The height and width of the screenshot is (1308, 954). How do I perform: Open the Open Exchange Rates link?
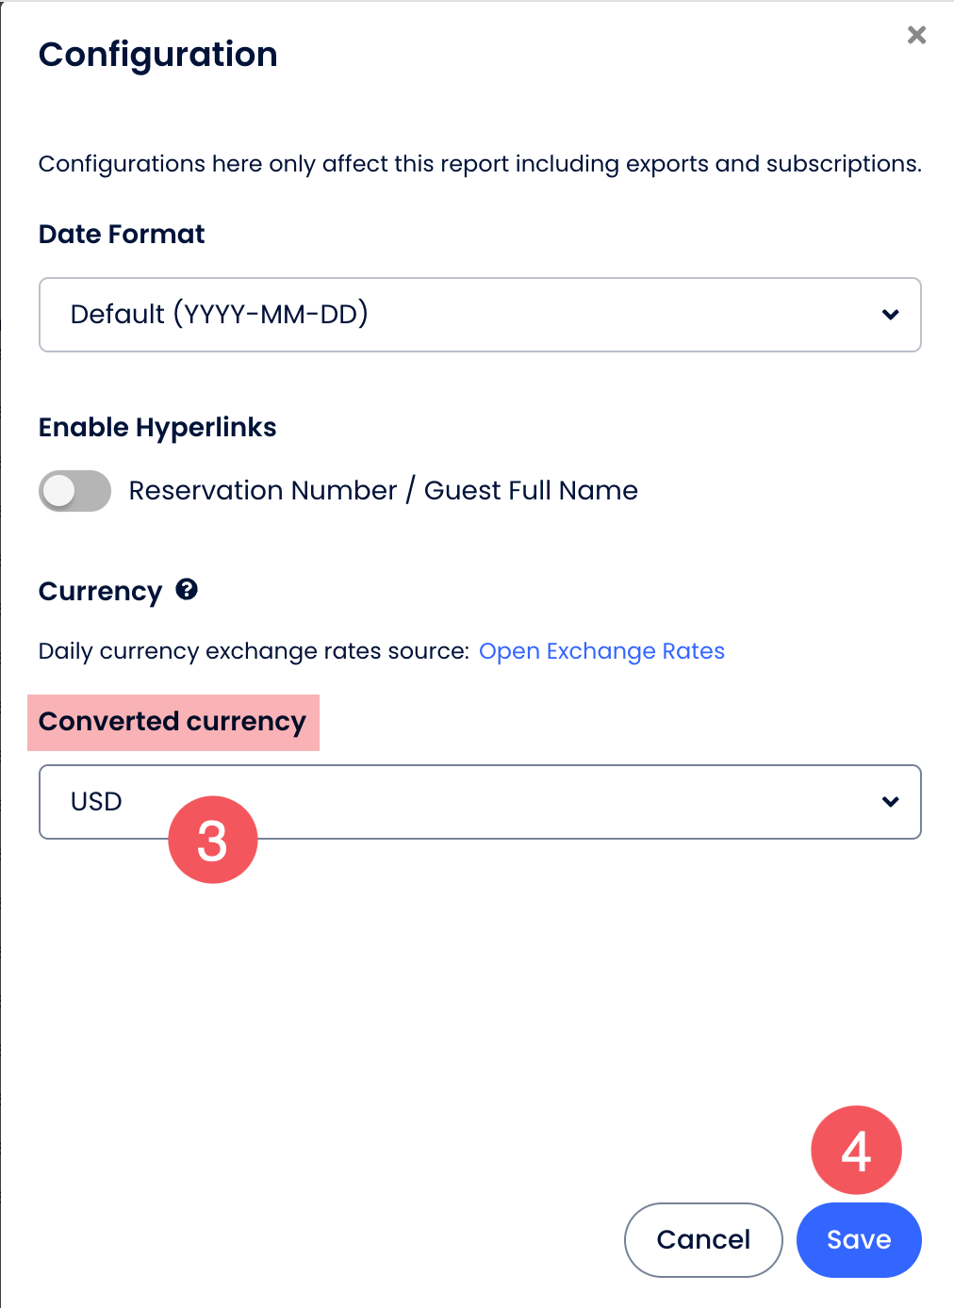click(601, 651)
